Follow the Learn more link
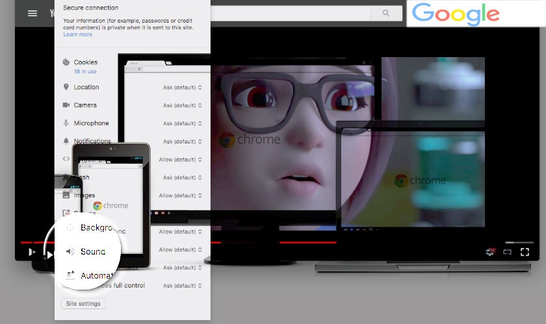The width and height of the screenshot is (546, 324). 77,34
